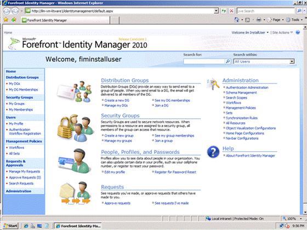Image resolution: width=307 pixels, height=230 pixels.
Task: Click the Internet Explorer quick launch icon
Action: (26, 226)
